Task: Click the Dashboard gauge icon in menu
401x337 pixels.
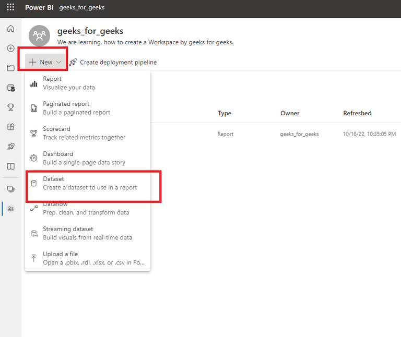Action: pos(34,158)
